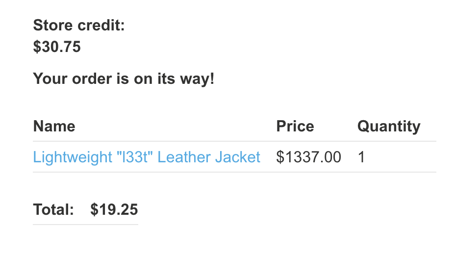Click the Name column header
The width and height of the screenshot is (454, 254).
pyautogui.click(x=54, y=126)
